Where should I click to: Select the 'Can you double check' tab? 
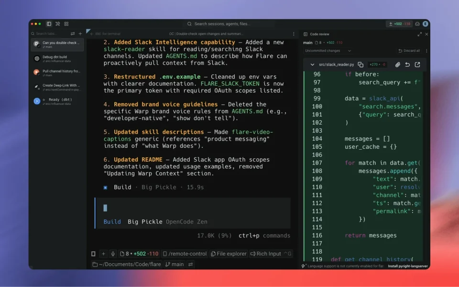pos(57,44)
